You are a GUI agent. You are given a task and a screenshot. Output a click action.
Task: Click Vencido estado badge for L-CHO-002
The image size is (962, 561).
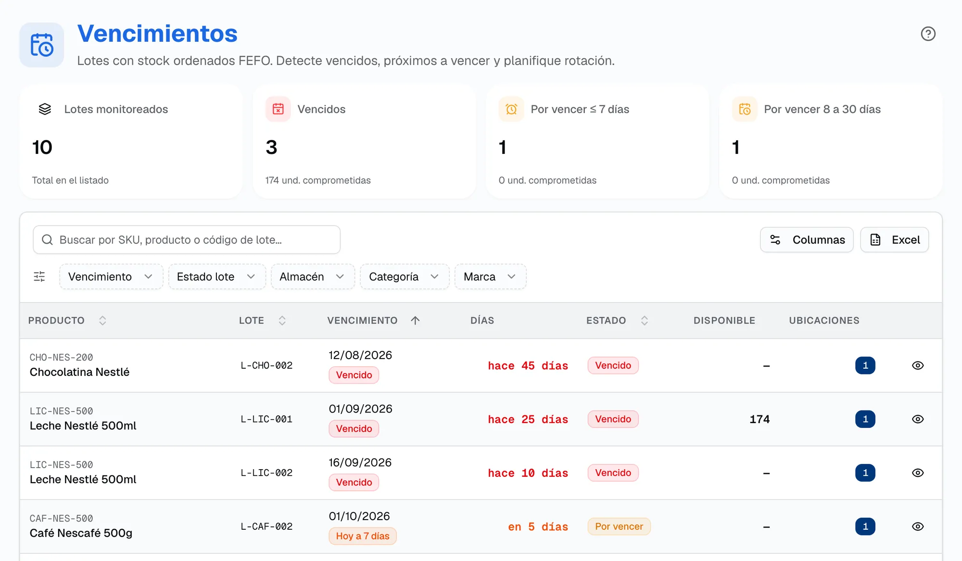(613, 365)
